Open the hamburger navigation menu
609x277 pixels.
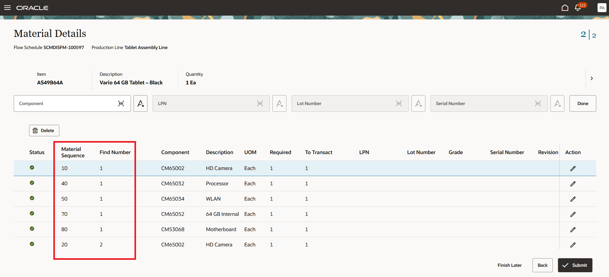(7, 8)
